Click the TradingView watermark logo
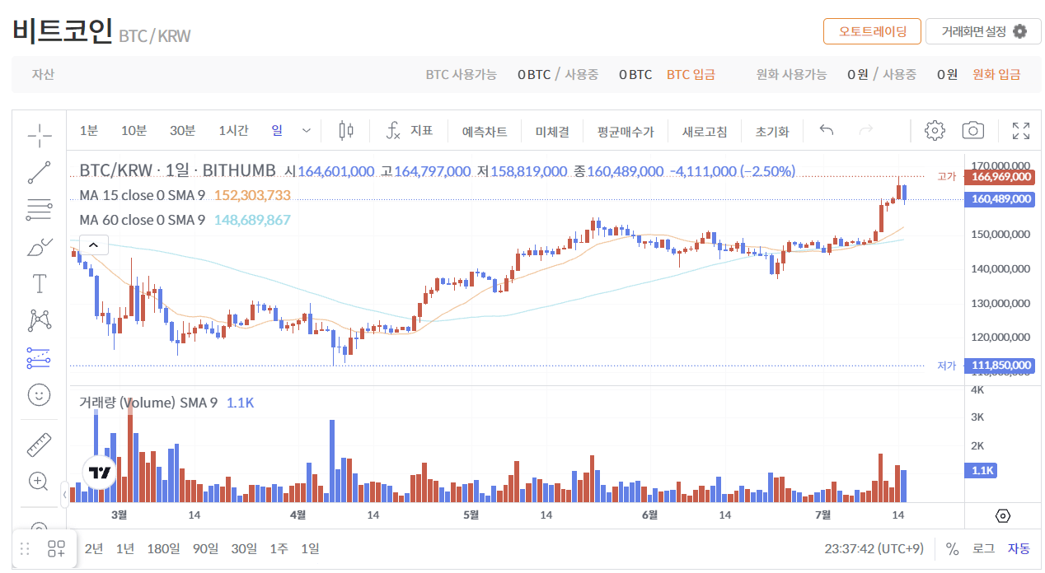 coord(98,473)
